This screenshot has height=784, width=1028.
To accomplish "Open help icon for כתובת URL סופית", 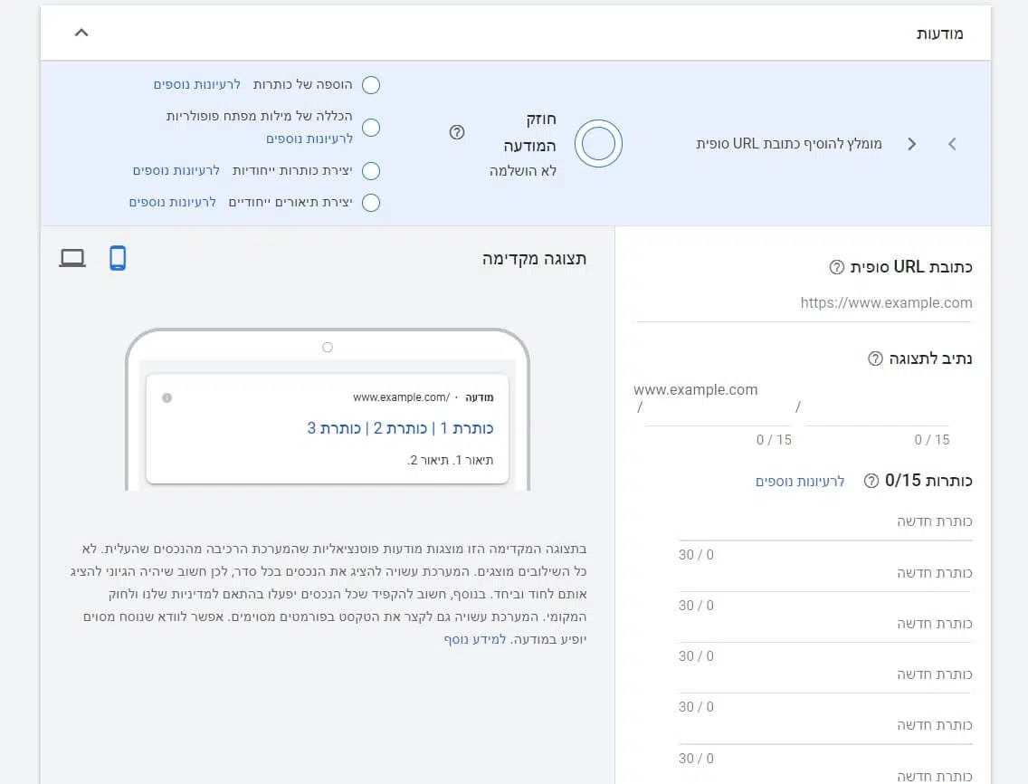I will tap(836, 267).
